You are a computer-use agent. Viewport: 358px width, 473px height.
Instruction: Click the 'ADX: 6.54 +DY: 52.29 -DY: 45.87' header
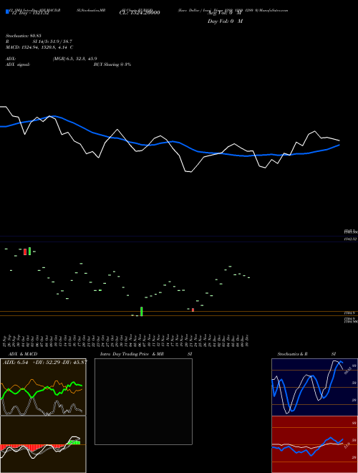tap(45, 362)
